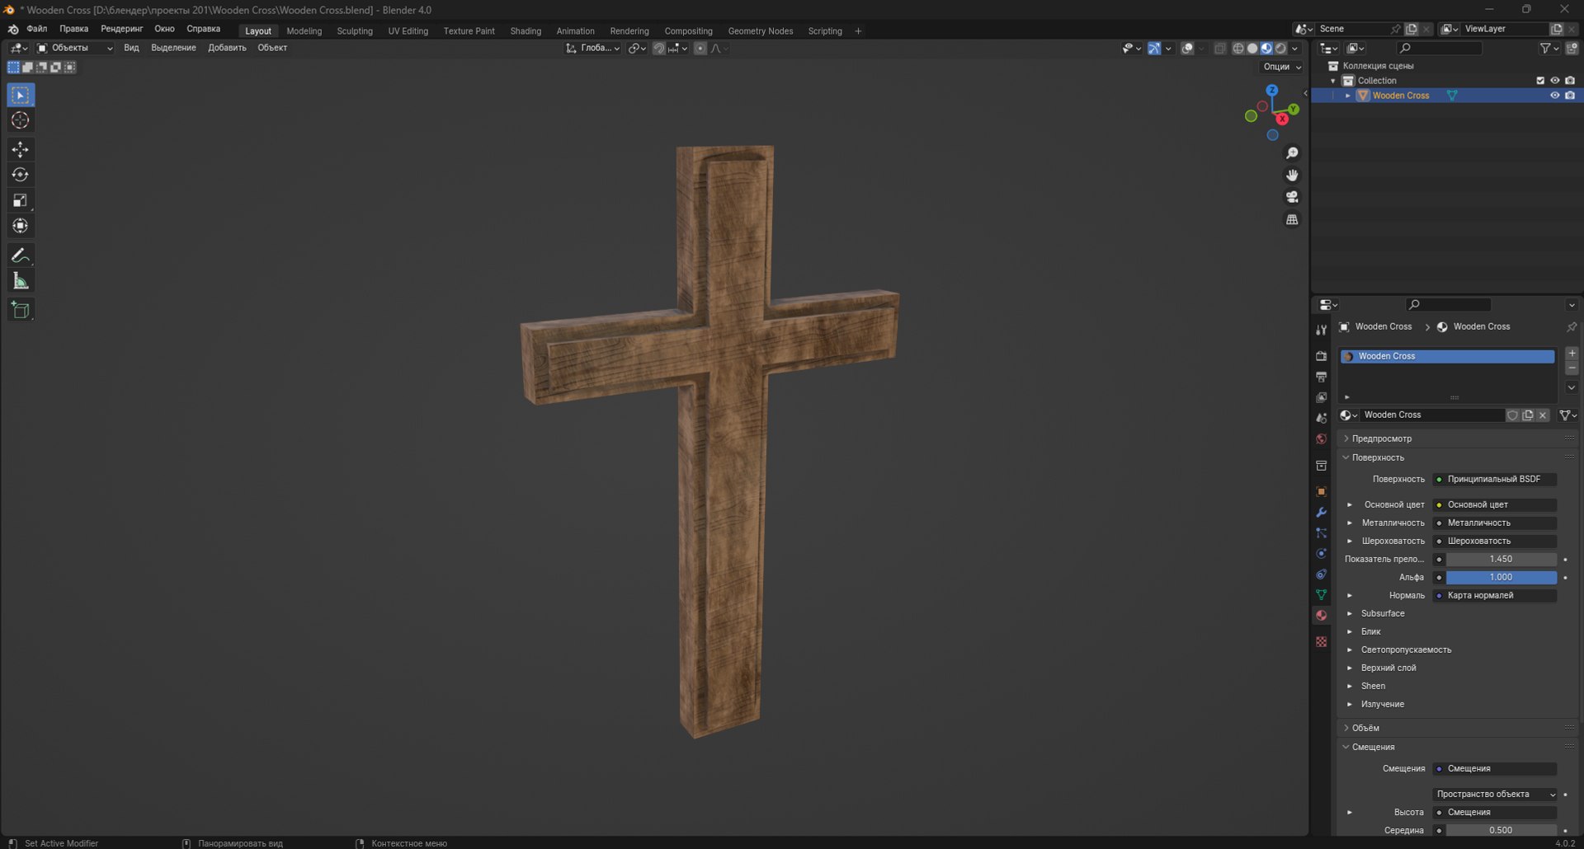The height and width of the screenshot is (849, 1584).
Task: Activate the Rotate tool
Action: [21, 175]
